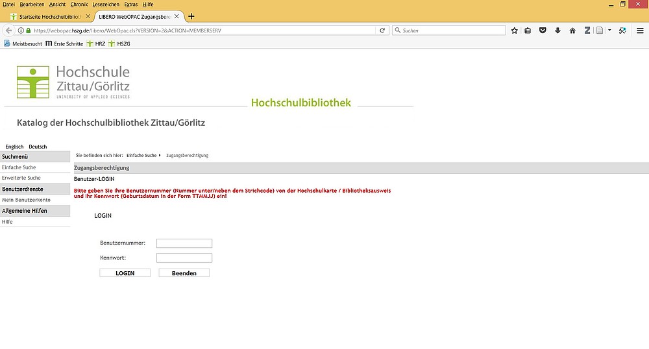Open the downloads arrow icon
The image size is (649, 349).
(557, 30)
